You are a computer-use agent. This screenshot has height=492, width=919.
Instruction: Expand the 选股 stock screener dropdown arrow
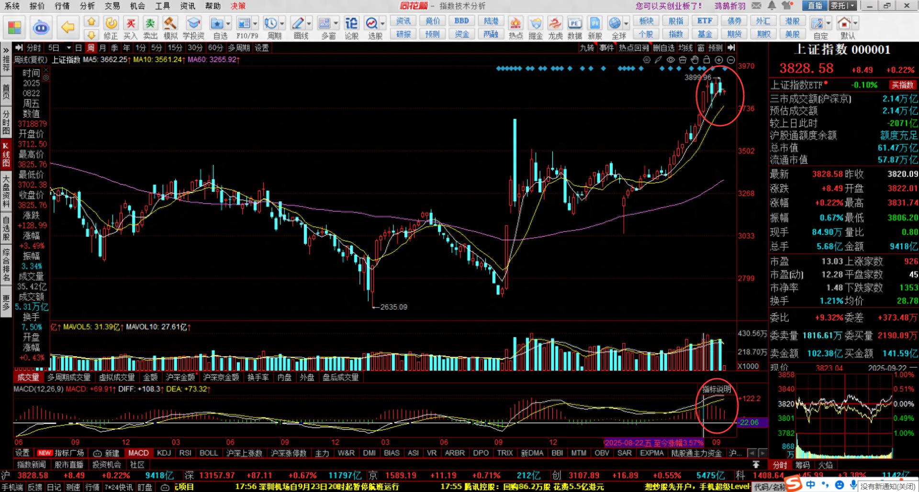pyautogui.click(x=383, y=23)
